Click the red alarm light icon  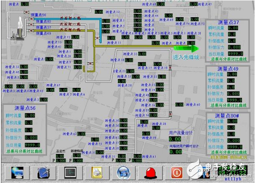pyautogui.click(x=151, y=173)
